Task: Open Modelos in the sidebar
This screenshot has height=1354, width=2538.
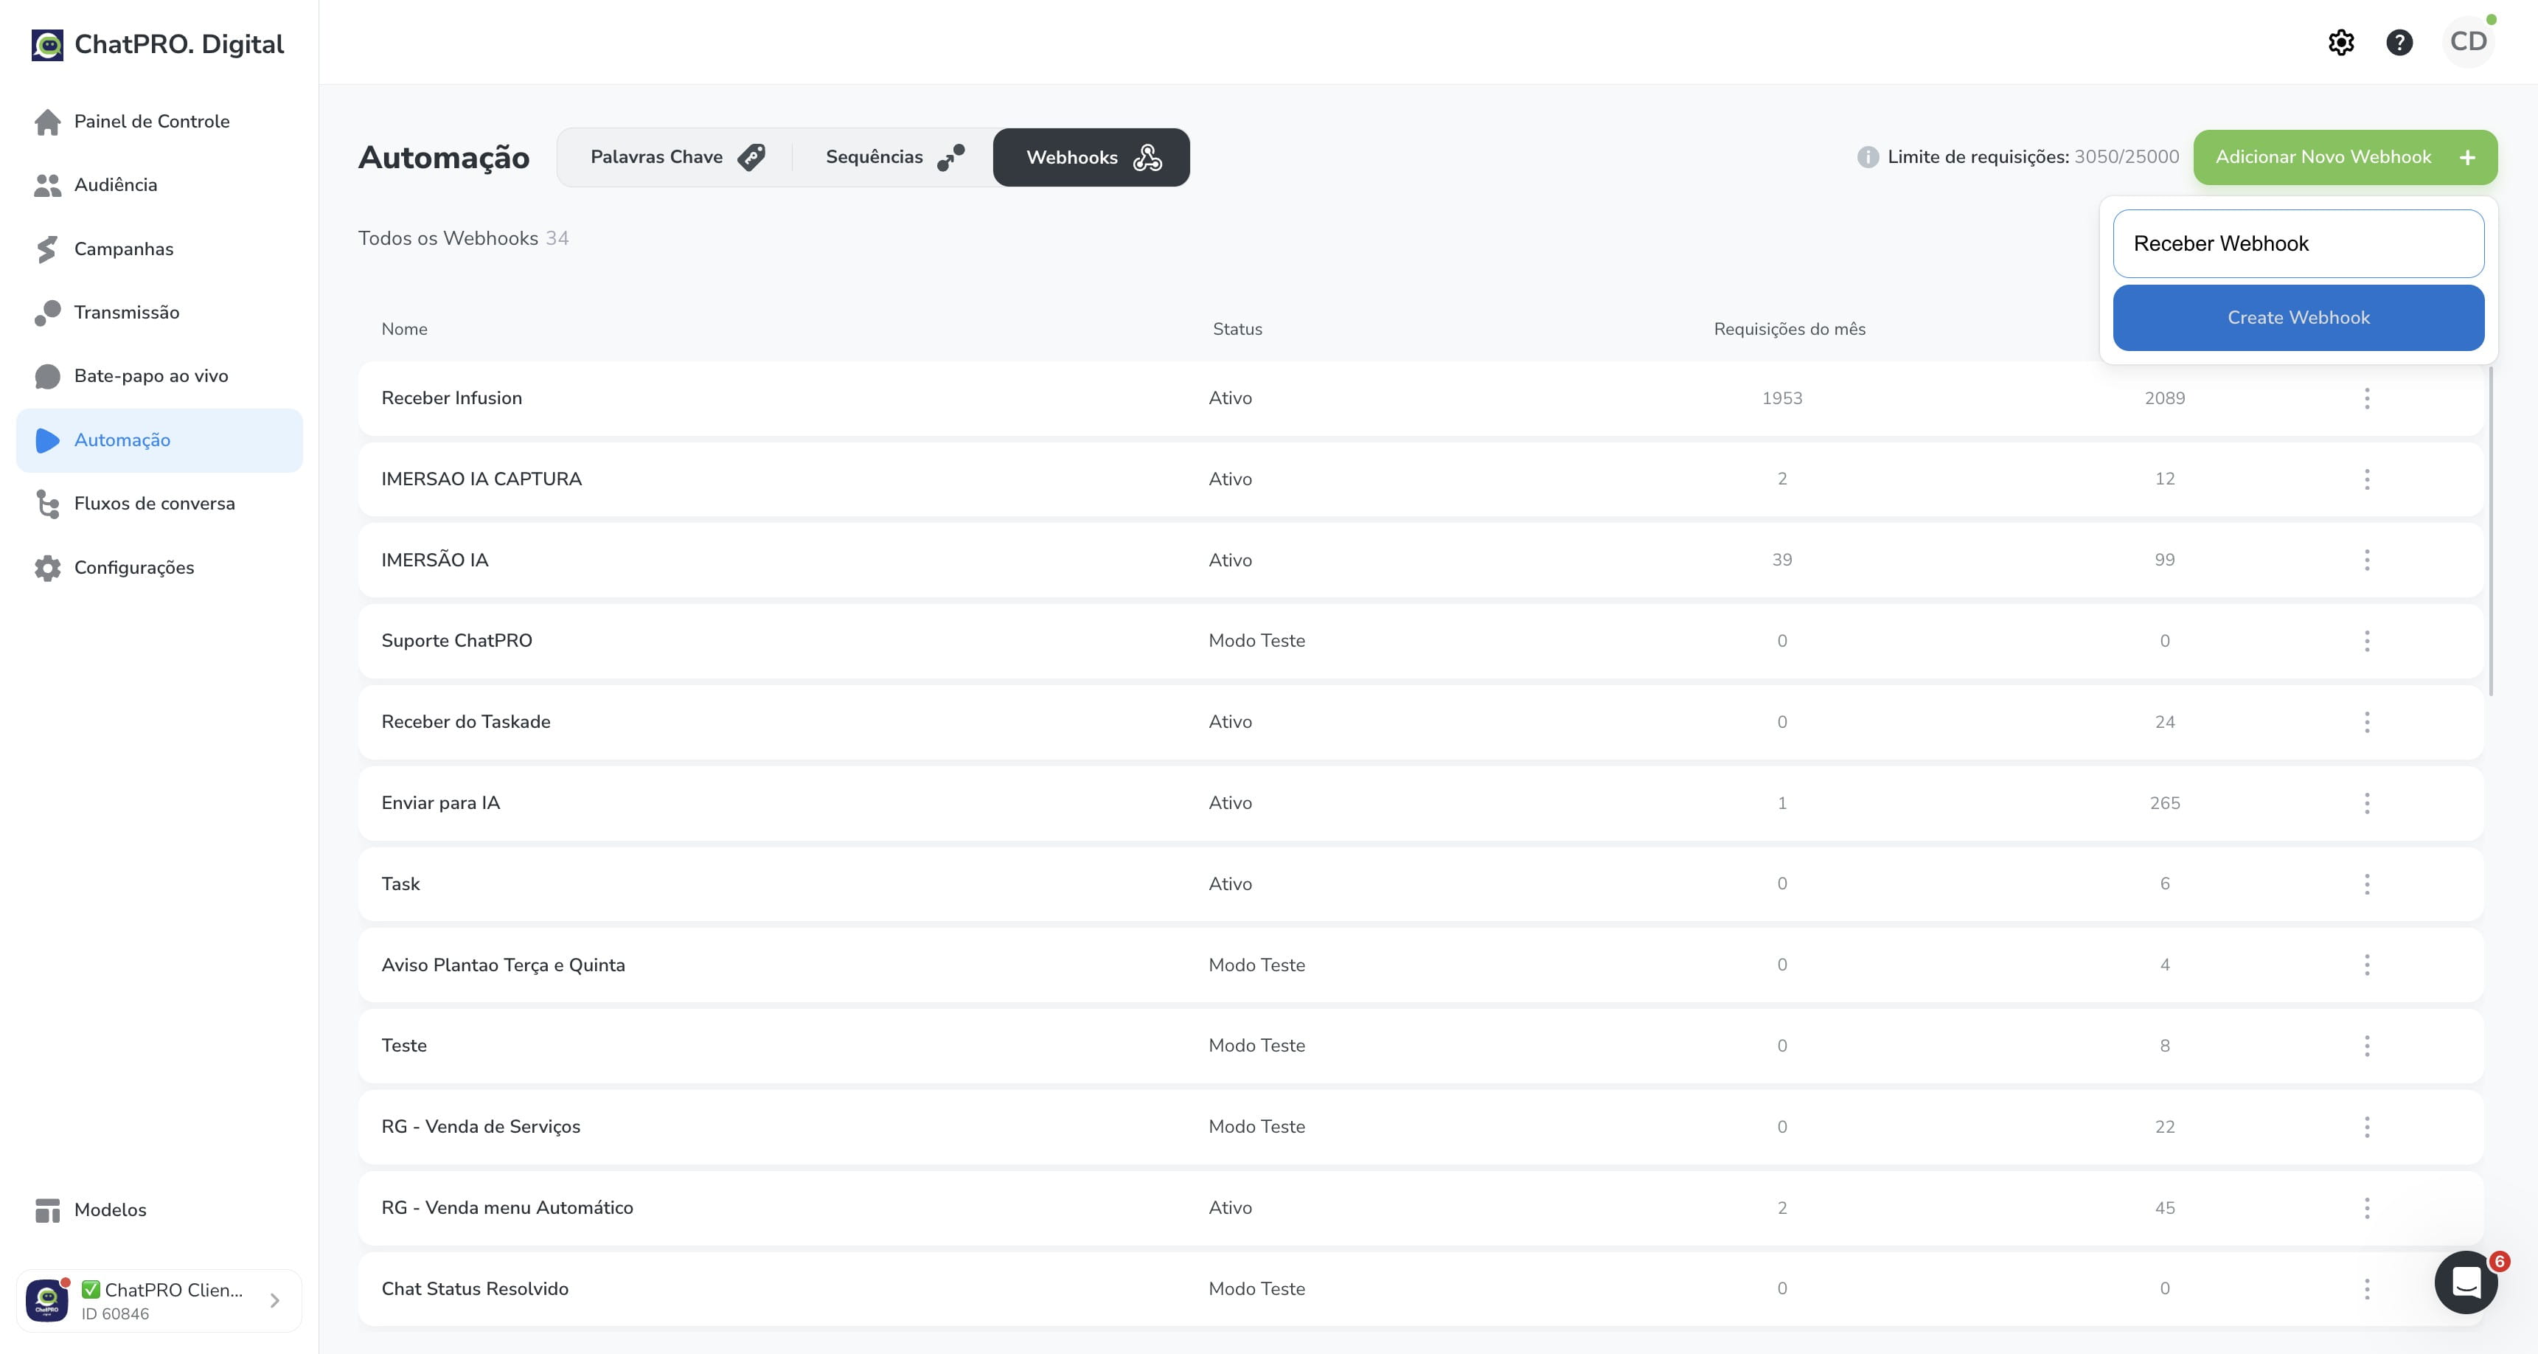Action: (x=159, y=1210)
